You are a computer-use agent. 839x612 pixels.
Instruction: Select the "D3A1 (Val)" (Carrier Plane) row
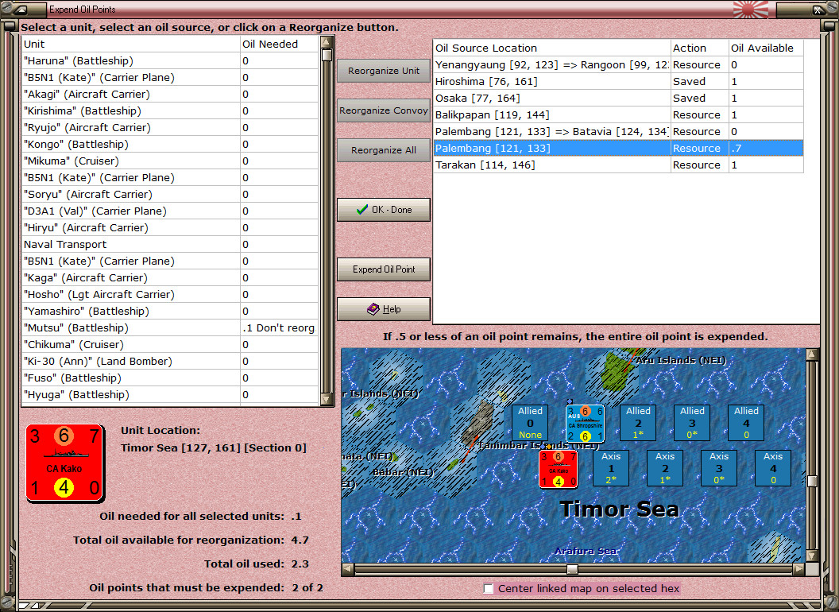tap(170, 211)
